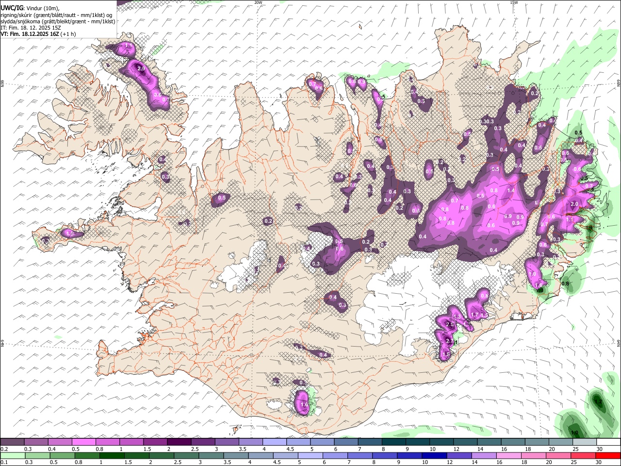This screenshot has width=621, height=466.
Task: Click the '20W' longitude label
Action: point(258,2)
